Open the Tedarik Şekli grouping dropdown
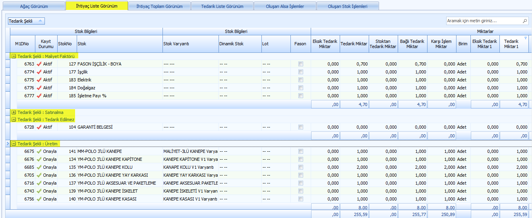This screenshot has height=218, width=532. [26, 21]
